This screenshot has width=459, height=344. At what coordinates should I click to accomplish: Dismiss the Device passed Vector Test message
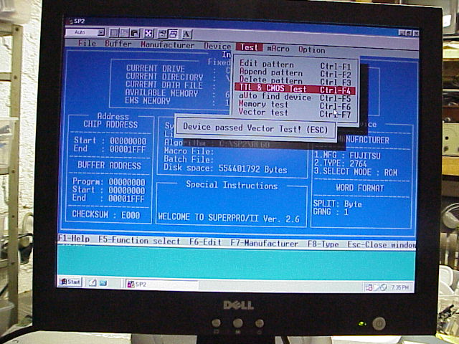click(x=255, y=128)
